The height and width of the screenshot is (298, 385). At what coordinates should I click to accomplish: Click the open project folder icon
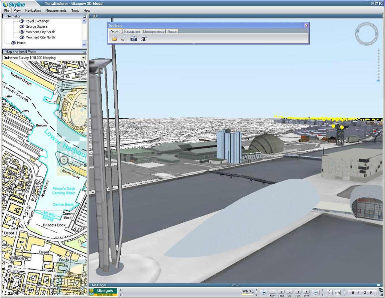(115, 39)
